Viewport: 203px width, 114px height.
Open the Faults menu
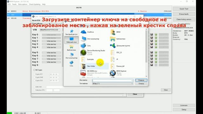[x=14, y=4]
